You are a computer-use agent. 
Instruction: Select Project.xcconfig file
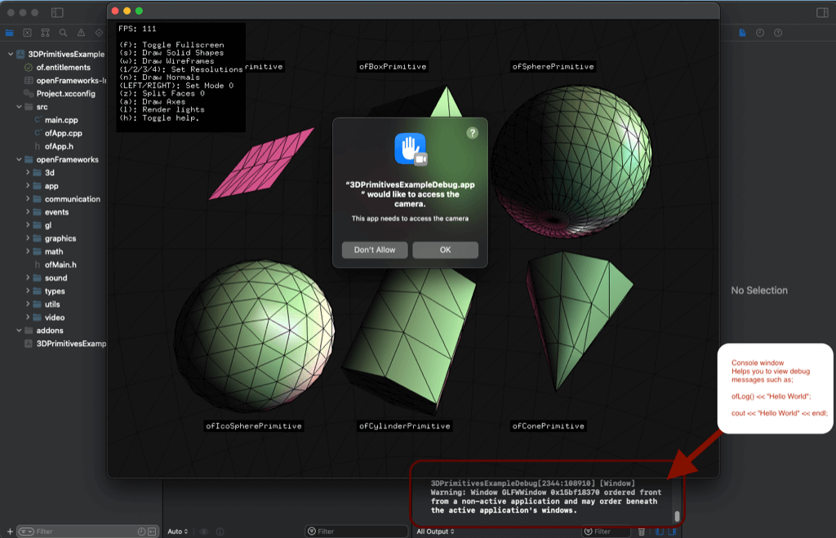65,93
